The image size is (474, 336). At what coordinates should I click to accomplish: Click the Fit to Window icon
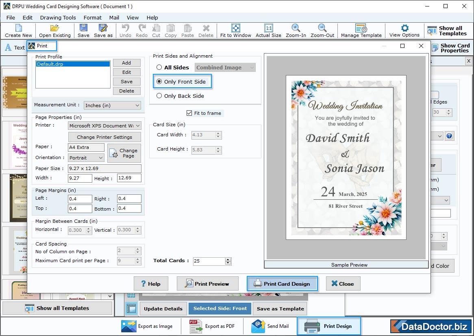[x=235, y=28]
